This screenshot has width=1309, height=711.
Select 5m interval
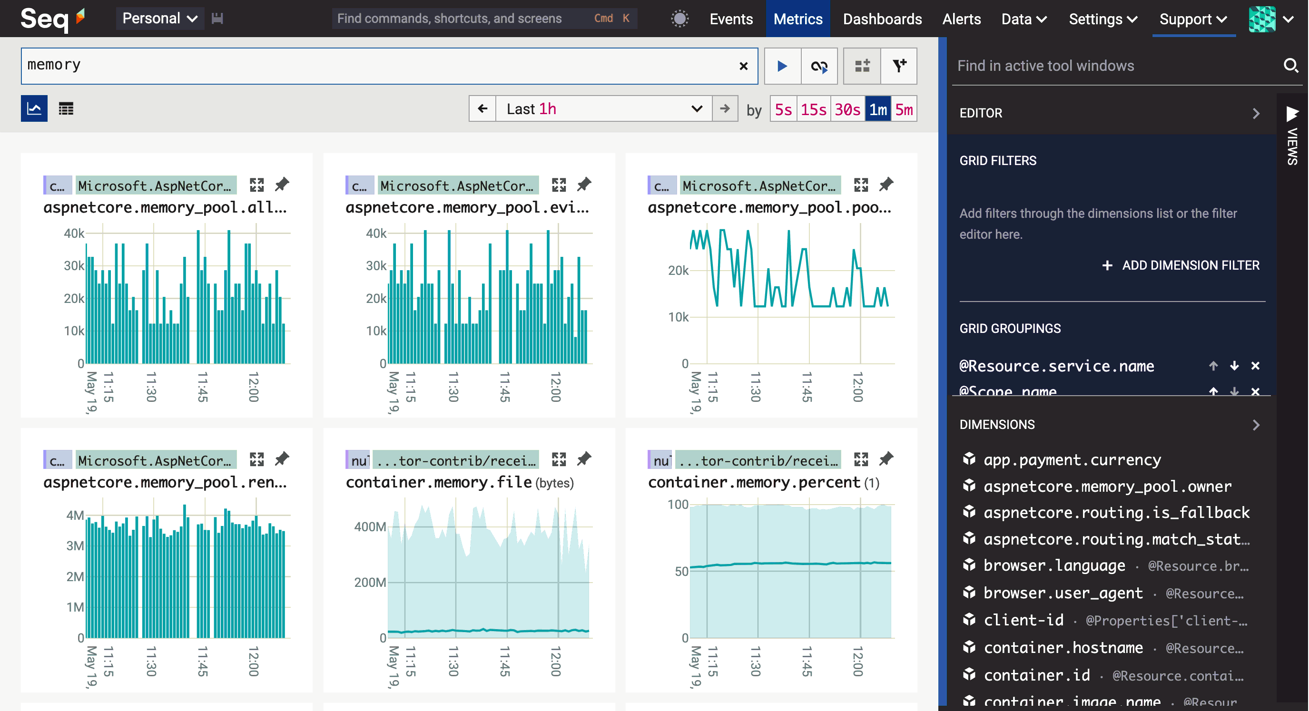click(x=904, y=109)
